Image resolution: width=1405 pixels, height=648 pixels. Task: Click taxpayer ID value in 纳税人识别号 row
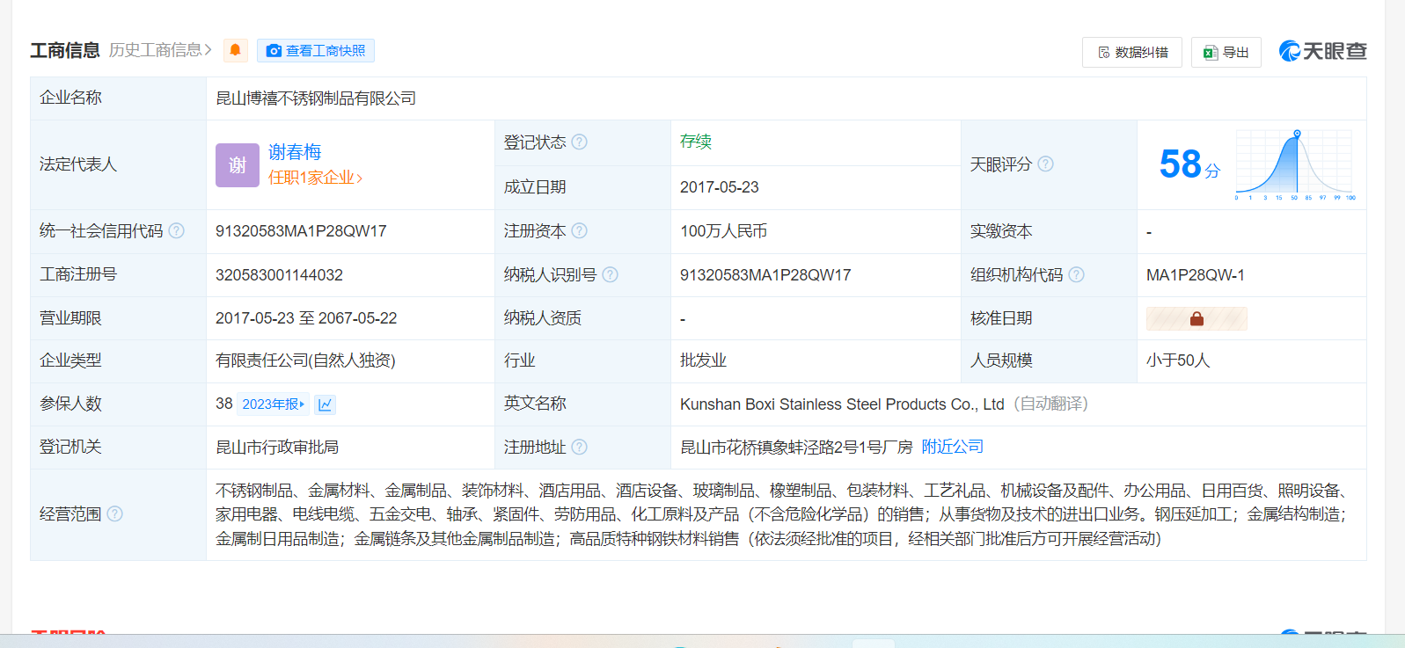(x=765, y=275)
